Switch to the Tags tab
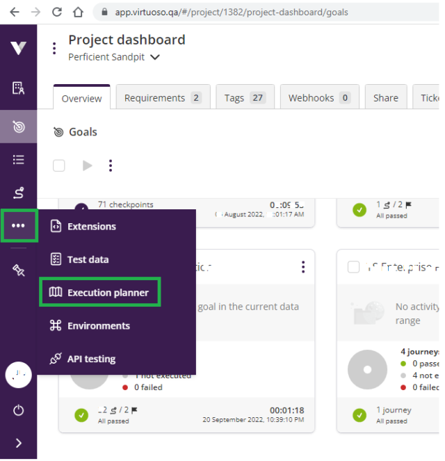The image size is (445, 461). (x=245, y=97)
